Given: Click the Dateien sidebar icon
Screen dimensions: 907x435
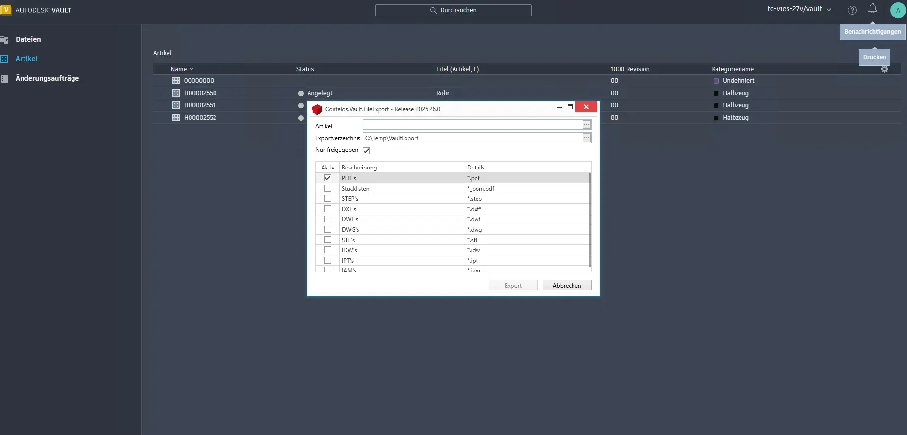Looking at the screenshot, I should 4,40.
